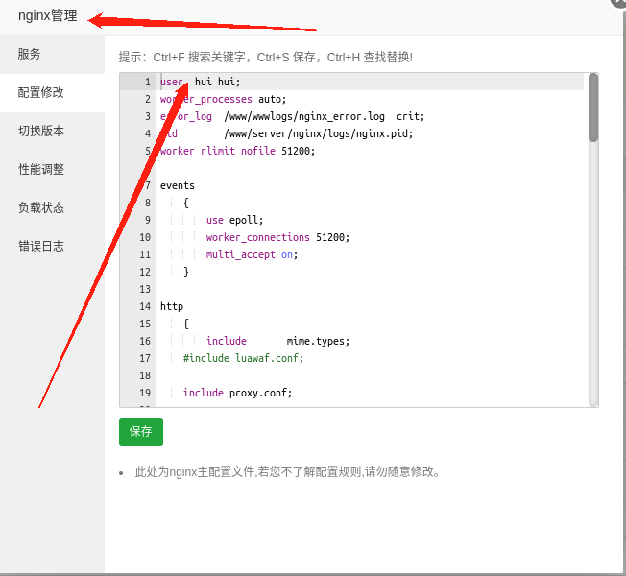Click the pid path /www/server/nginx/logs/nginx.pid
This screenshot has width=626, height=576.
click(319, 133)
